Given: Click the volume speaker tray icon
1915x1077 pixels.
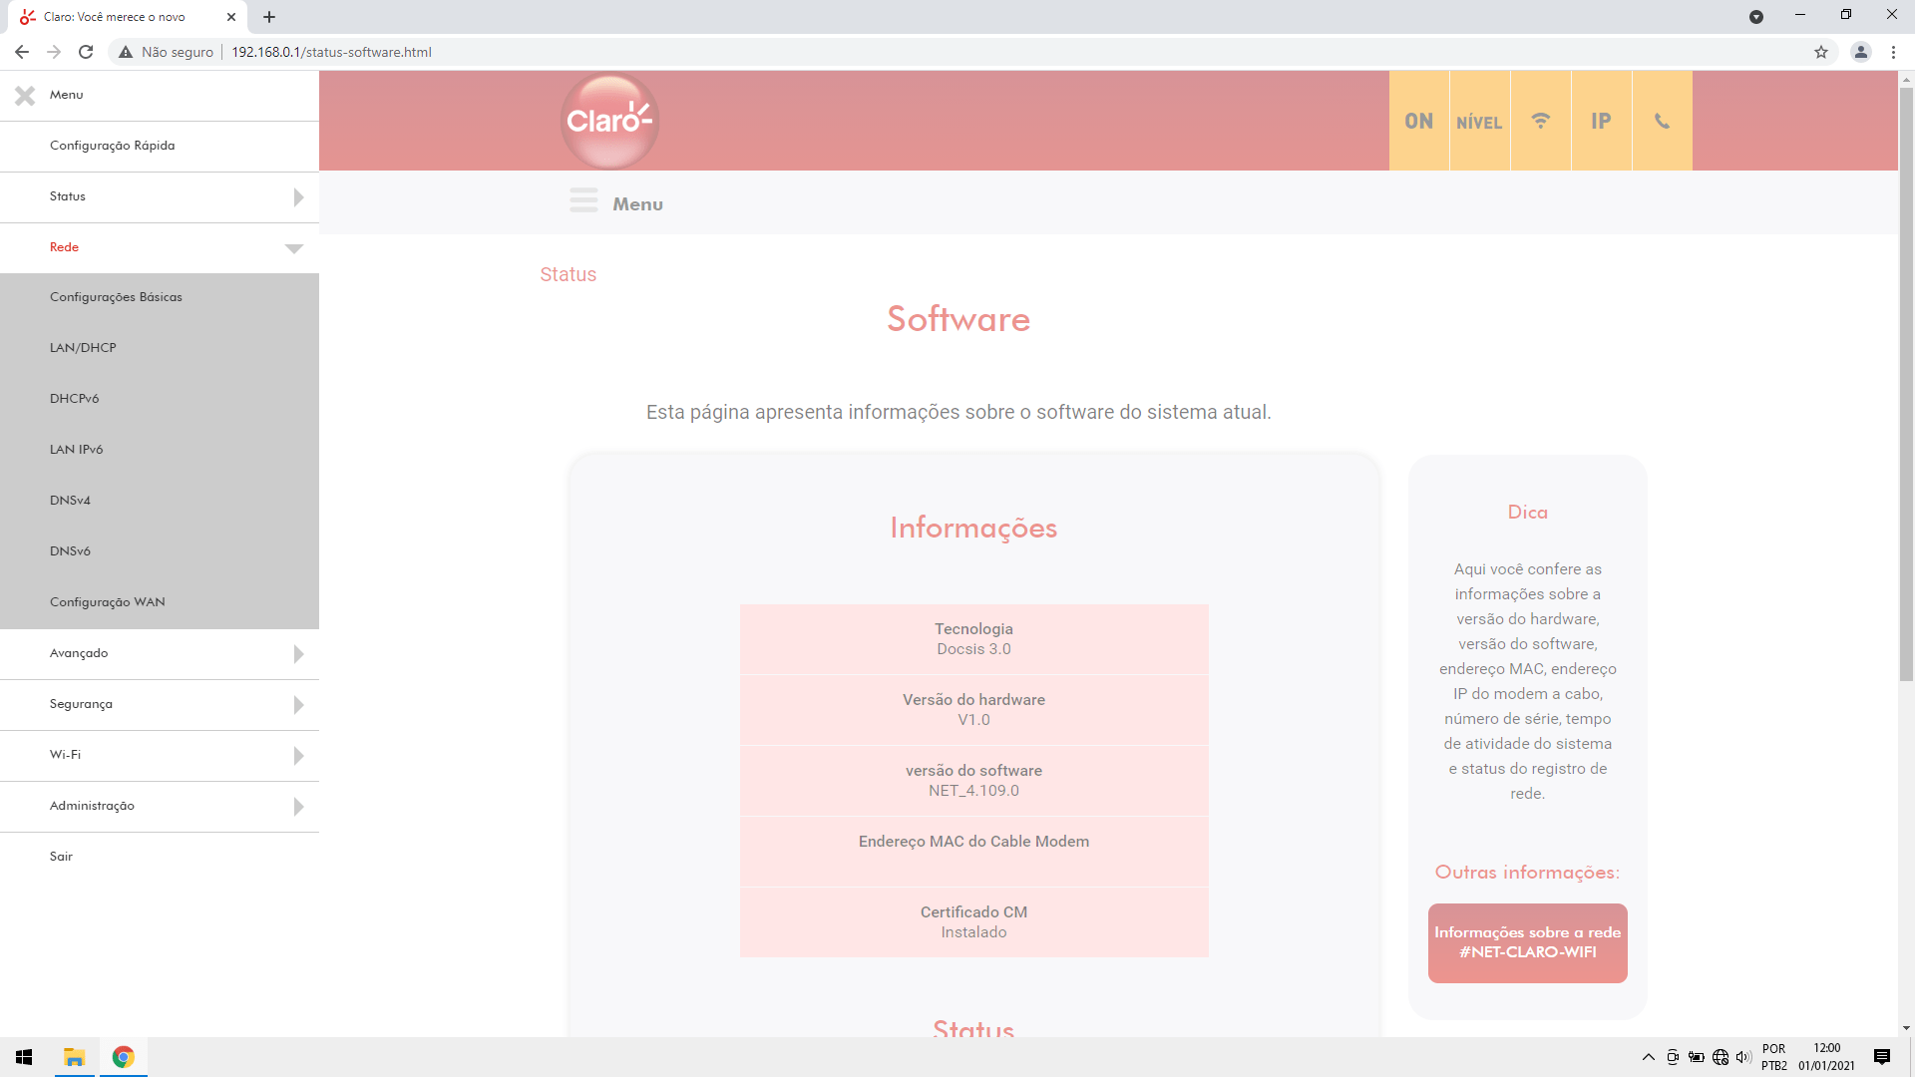Looking at the screenshot, I should 1743,1057.
